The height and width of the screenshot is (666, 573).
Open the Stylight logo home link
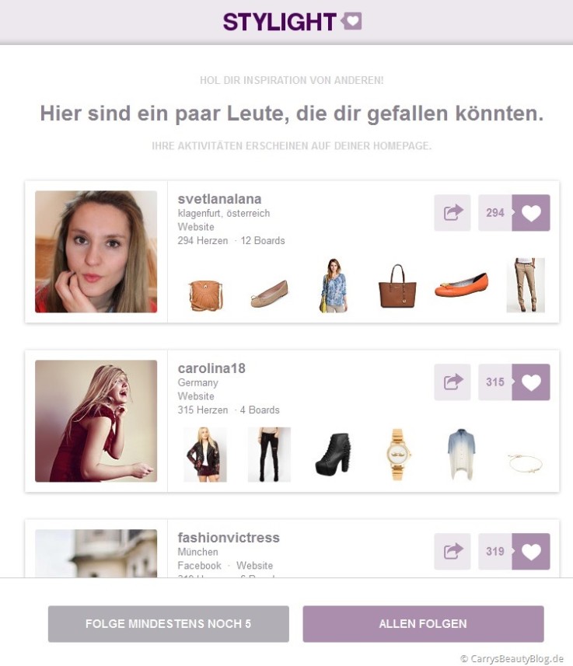pyautogui.click(x=292, y=21)
